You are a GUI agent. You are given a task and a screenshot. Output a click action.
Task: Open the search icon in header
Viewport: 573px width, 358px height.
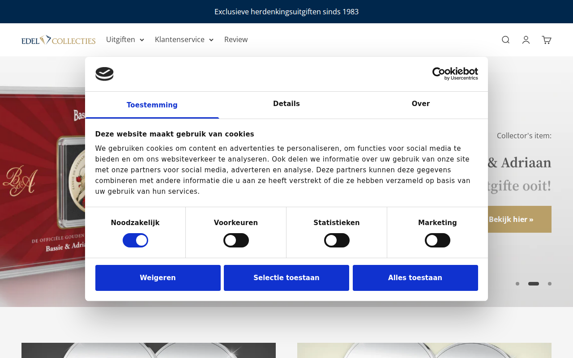(x=505, y=40)
